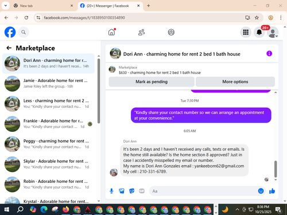Open Lexs charming home conversation
The width and height of the screenshot is (287, 215).
[x=48, y=104]
